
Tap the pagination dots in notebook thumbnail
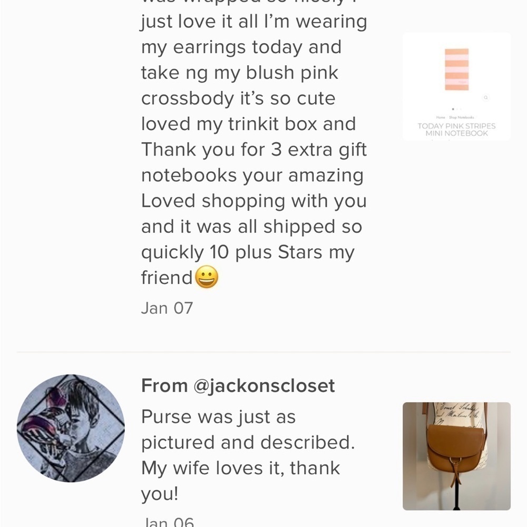click(456, 109)
